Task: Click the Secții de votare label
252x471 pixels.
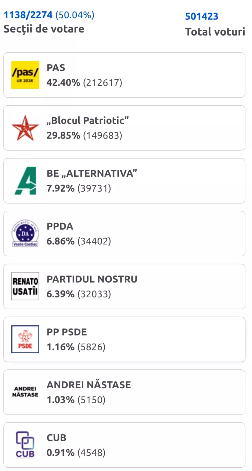Action: click(44, 29)
